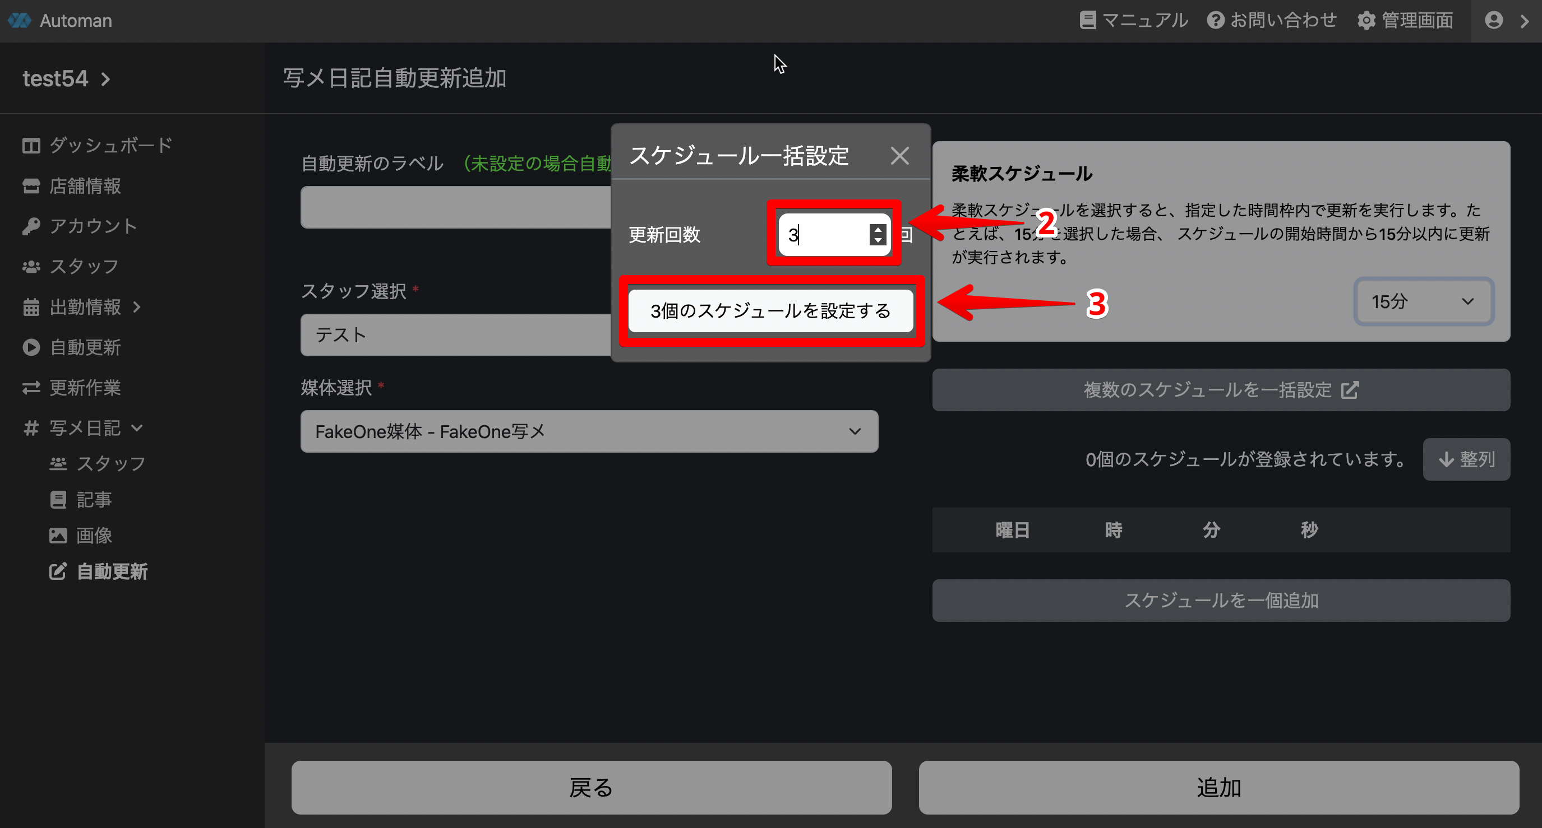The image size is (1542, 828).
Task: Open the マニュアル book icon link
Action: [x=1087, y=20]
